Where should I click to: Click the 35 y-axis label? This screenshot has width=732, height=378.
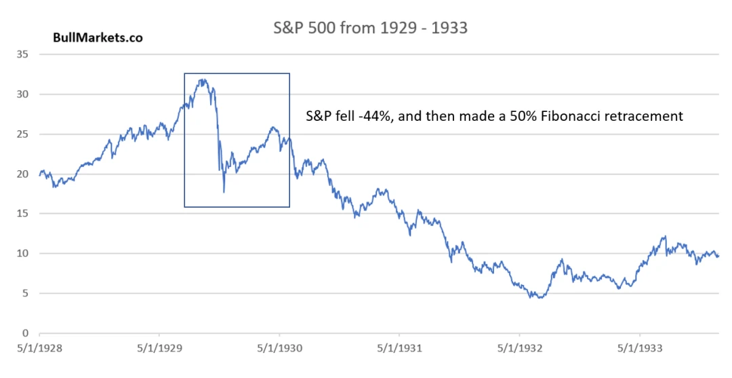coord(22,54)
